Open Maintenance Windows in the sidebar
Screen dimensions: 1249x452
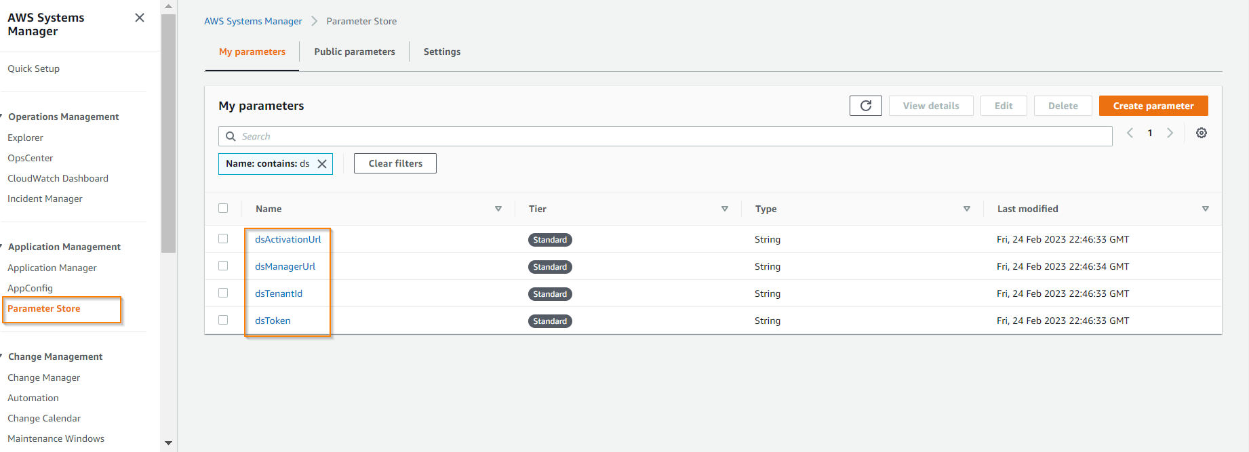pos(56,438)
